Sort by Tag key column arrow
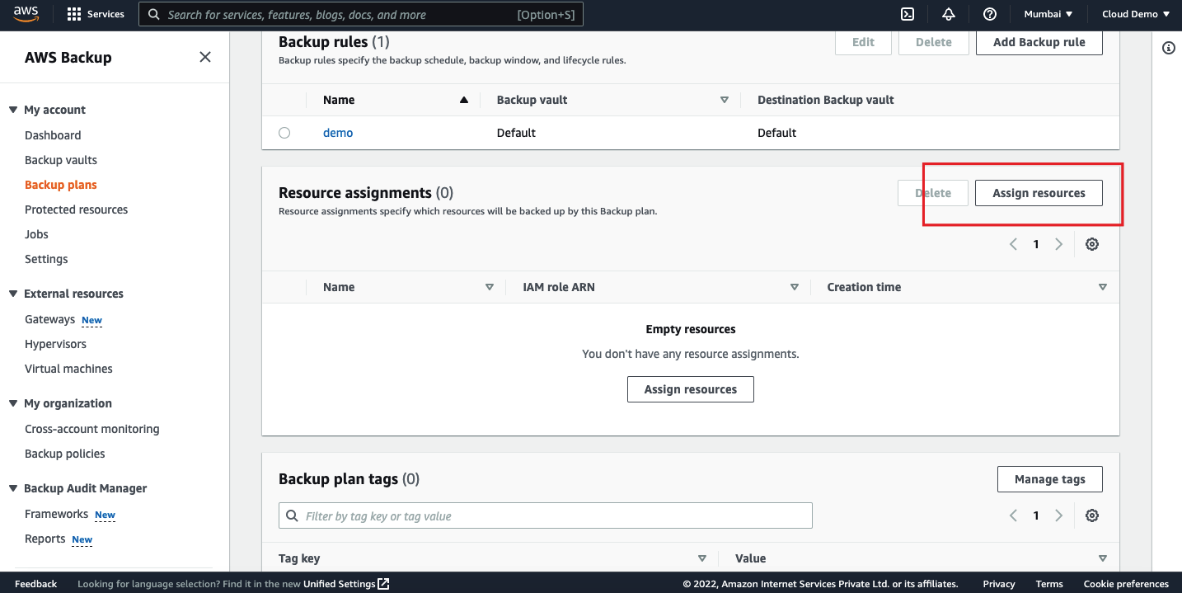This screenshot has width=1182, height=593. click(x=702, y=558)
